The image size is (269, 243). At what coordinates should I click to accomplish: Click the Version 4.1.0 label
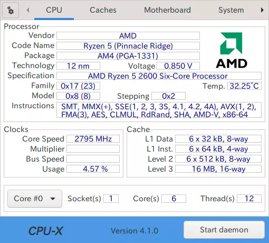pyautogui.click(x=134, y=231)
